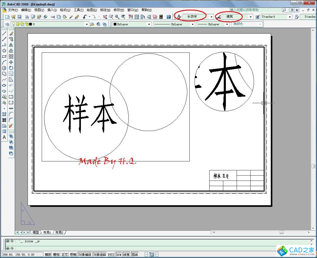Viewport: 317px width, 258px height.
Task: Toggle 正交 ortho mode in status bar
Action: point(65,255)
